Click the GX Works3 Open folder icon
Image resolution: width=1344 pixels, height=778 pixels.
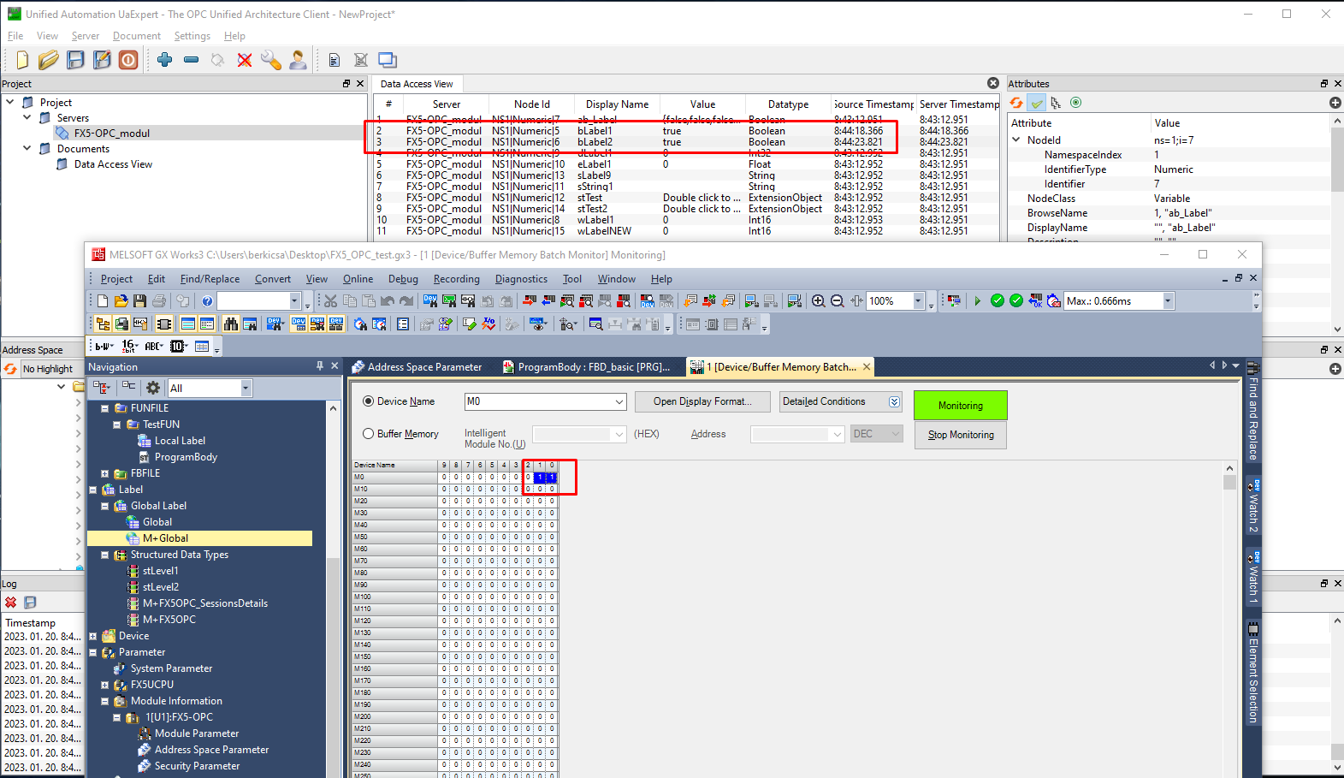pos(121,301)
